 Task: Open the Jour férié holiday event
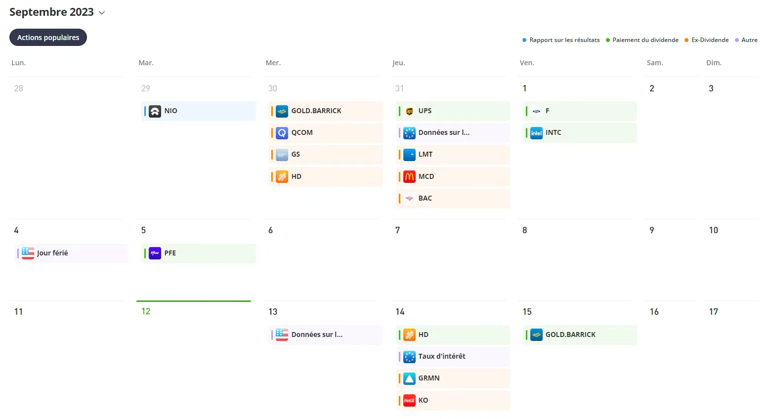(x=72, y=253)
